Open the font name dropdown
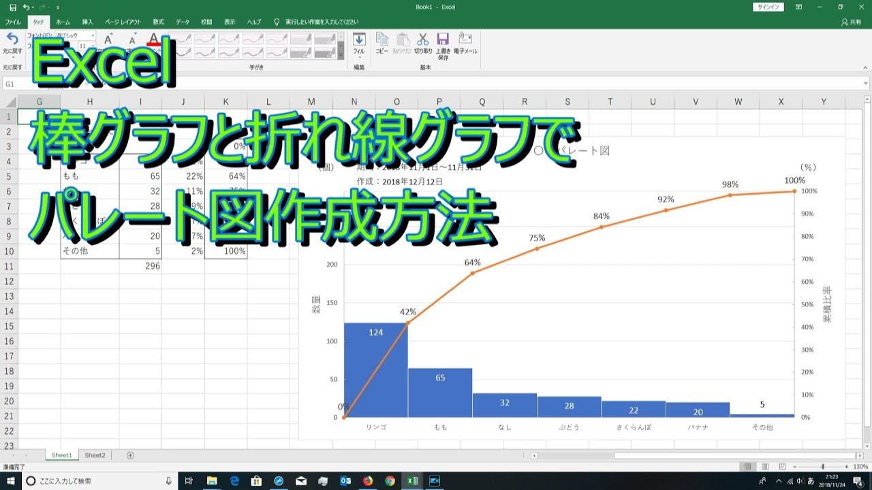The width and height of the screenshot is (872, 490). (x=93, y=35)
